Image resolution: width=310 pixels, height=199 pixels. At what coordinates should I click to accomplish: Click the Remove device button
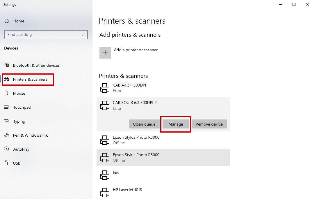(209, 124)
